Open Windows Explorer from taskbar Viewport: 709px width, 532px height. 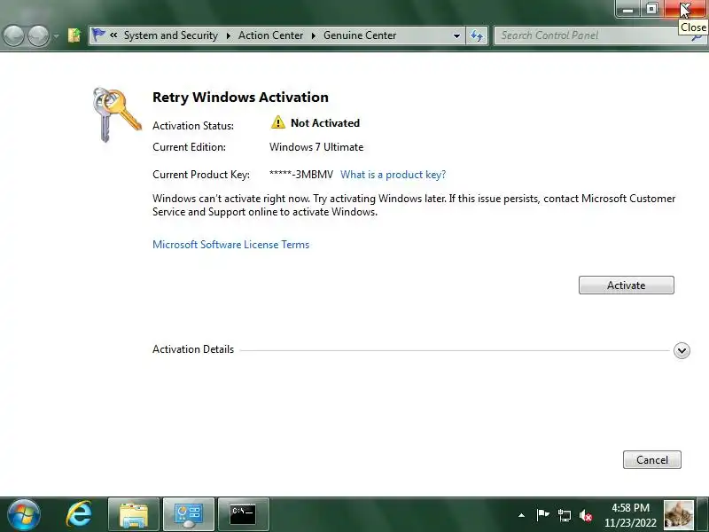[x=134, y=514]
